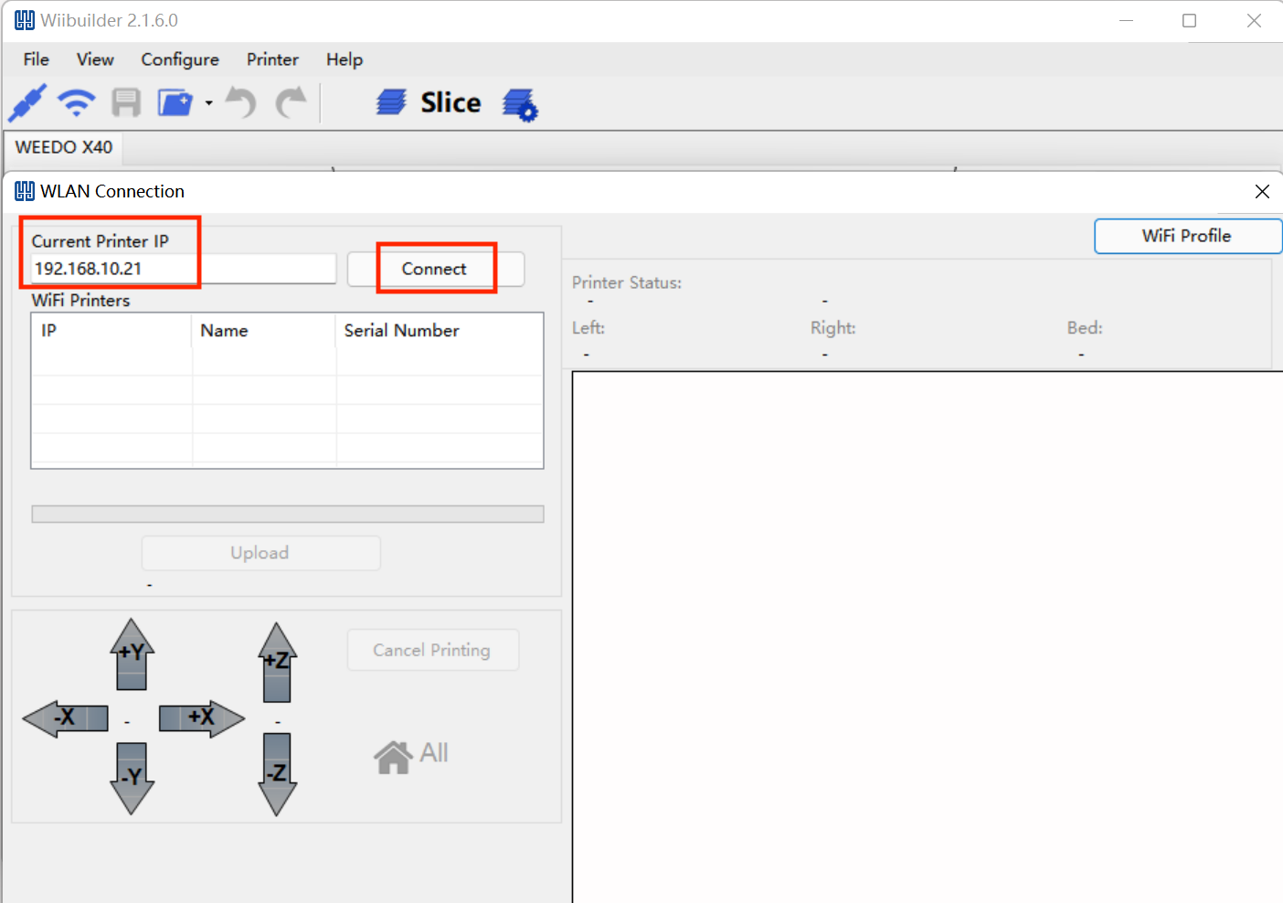The height and width of the screenshot is (903, 1283).
Task: Move the printer head with +Y arrow
Action: point(132,653)
